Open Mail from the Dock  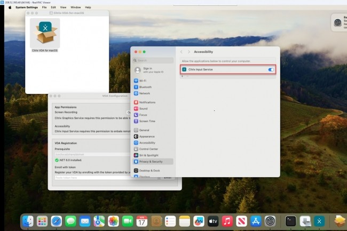85,221
